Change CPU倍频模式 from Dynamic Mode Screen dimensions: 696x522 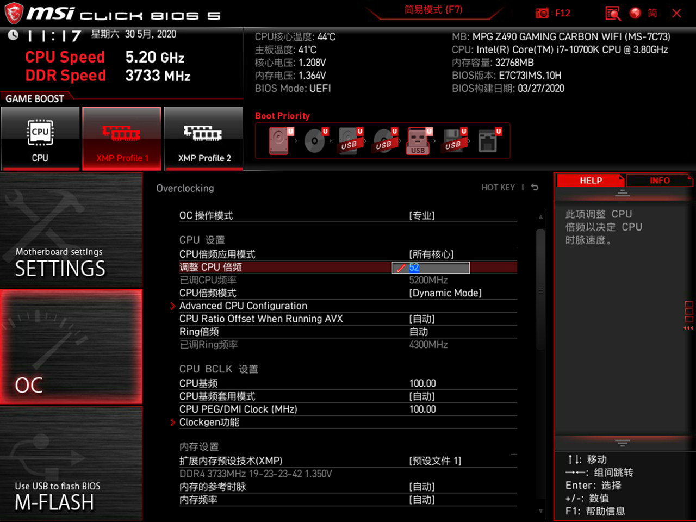pos(445,293)
